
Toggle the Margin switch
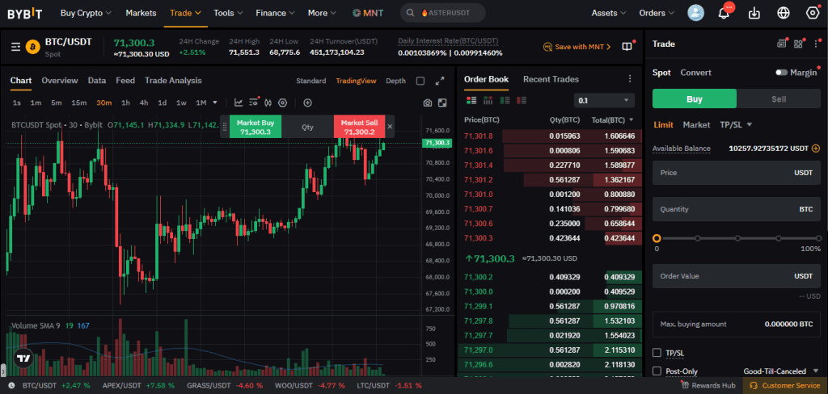point(782,73)
